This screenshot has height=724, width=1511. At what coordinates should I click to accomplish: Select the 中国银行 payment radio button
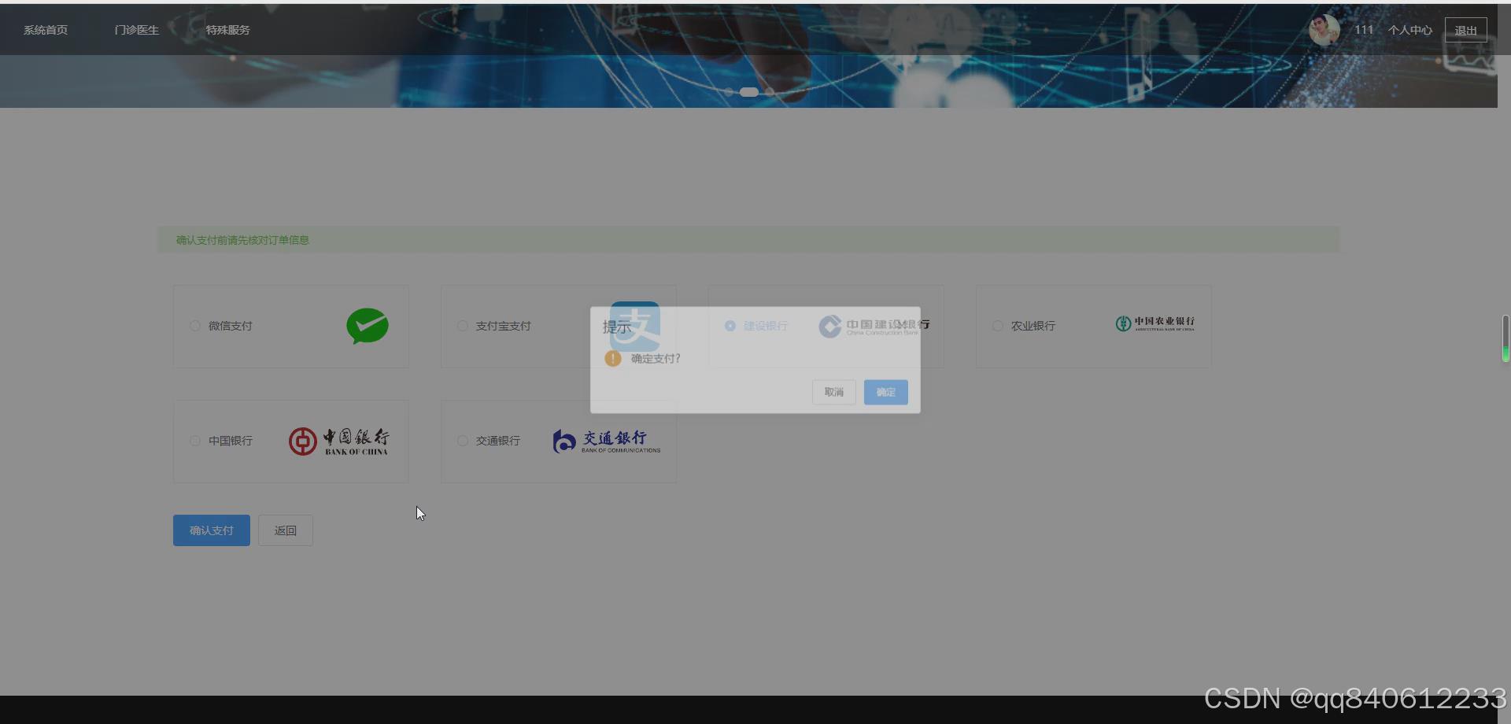(195, 441)
